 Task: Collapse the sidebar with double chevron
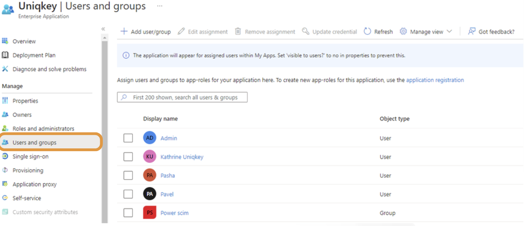(103, 29)
